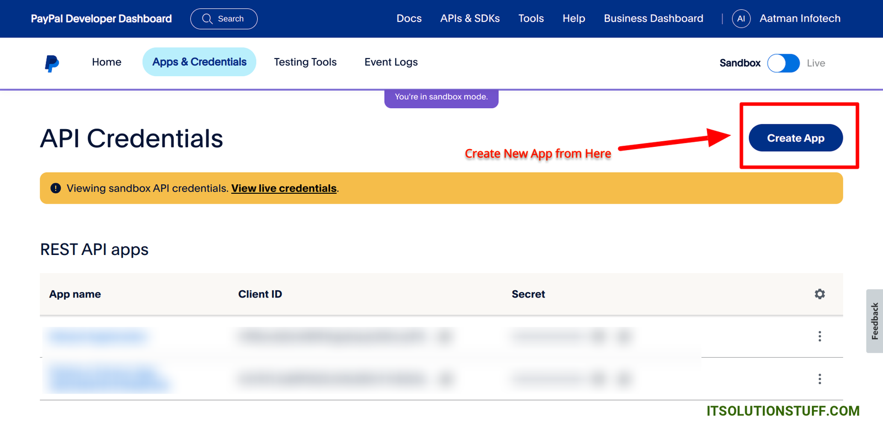Open second app's three-dot options menu
This screenshot has width=883, height=425.
tap(820, 379)
